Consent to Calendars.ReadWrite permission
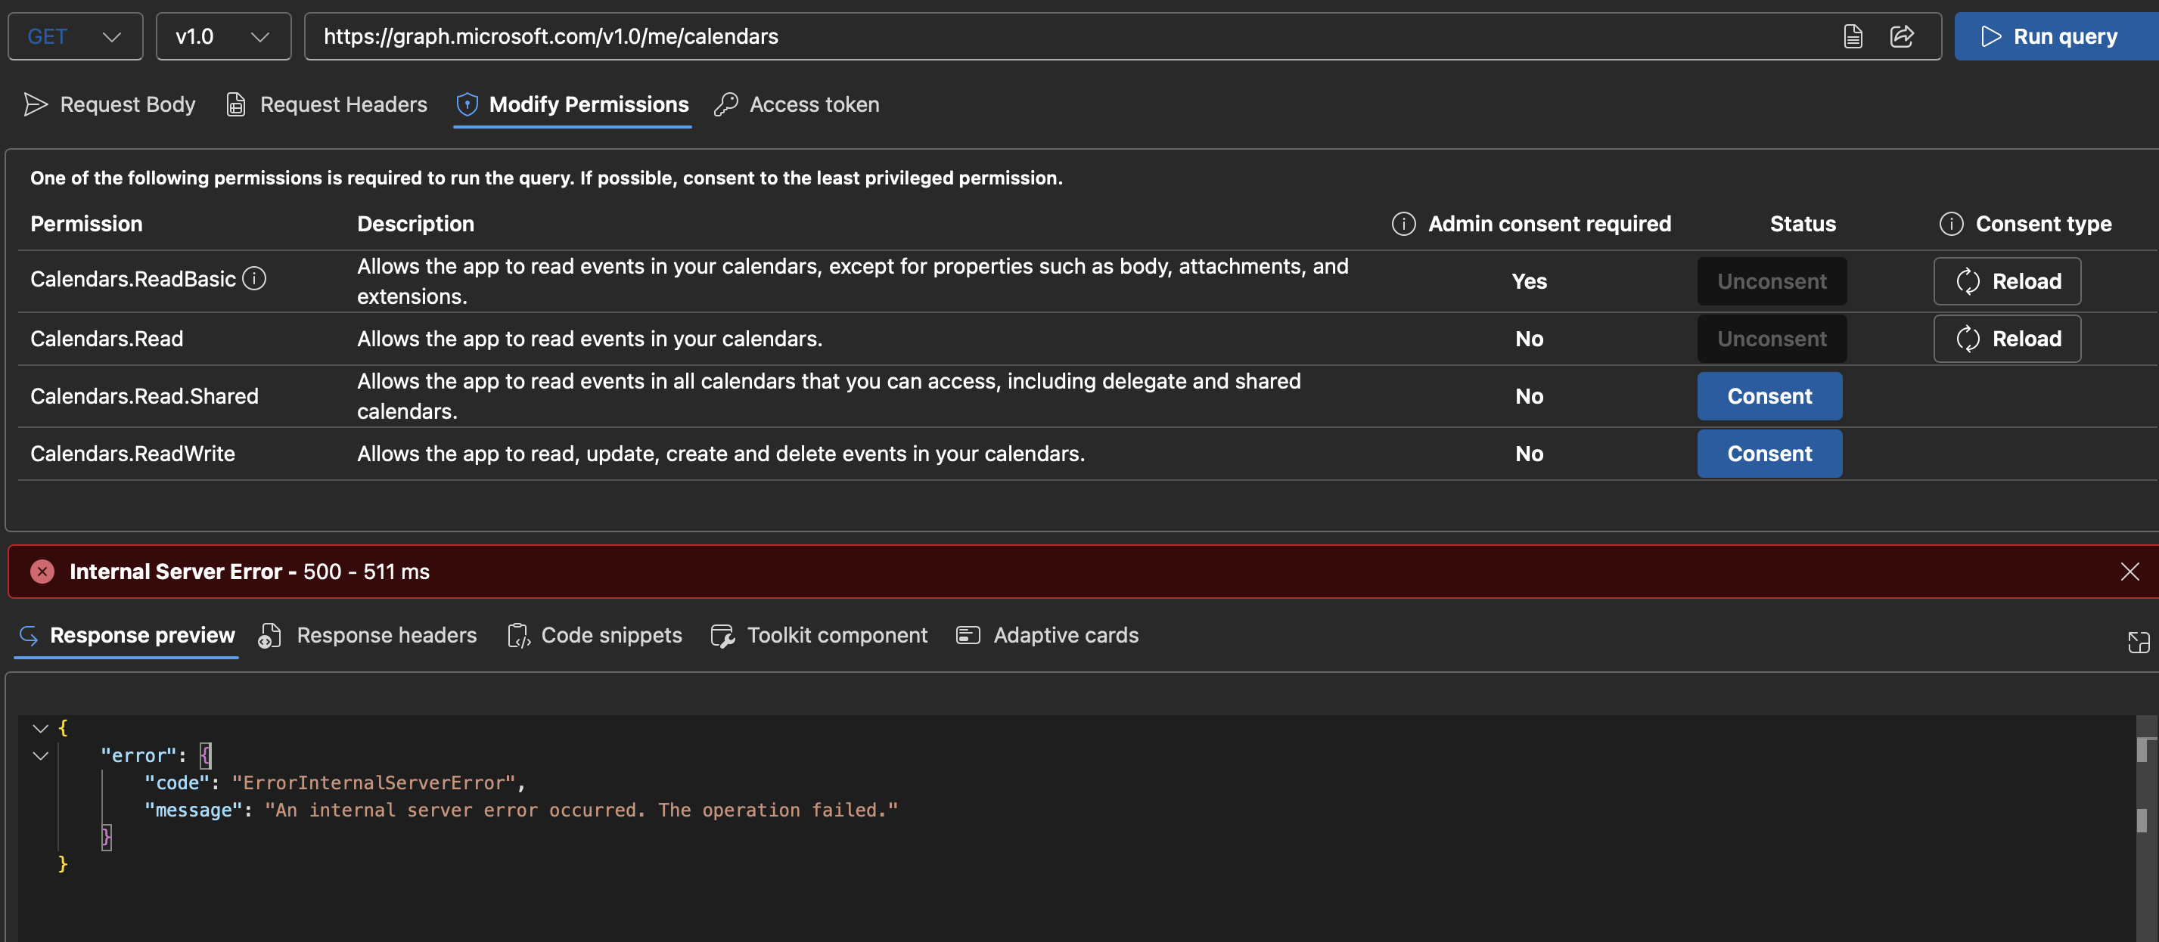This screenshot has height=942, width=2159. coord(1769,454)
